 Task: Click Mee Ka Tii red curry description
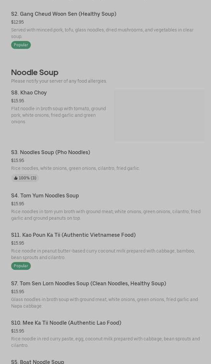click(x=105, y=342)
